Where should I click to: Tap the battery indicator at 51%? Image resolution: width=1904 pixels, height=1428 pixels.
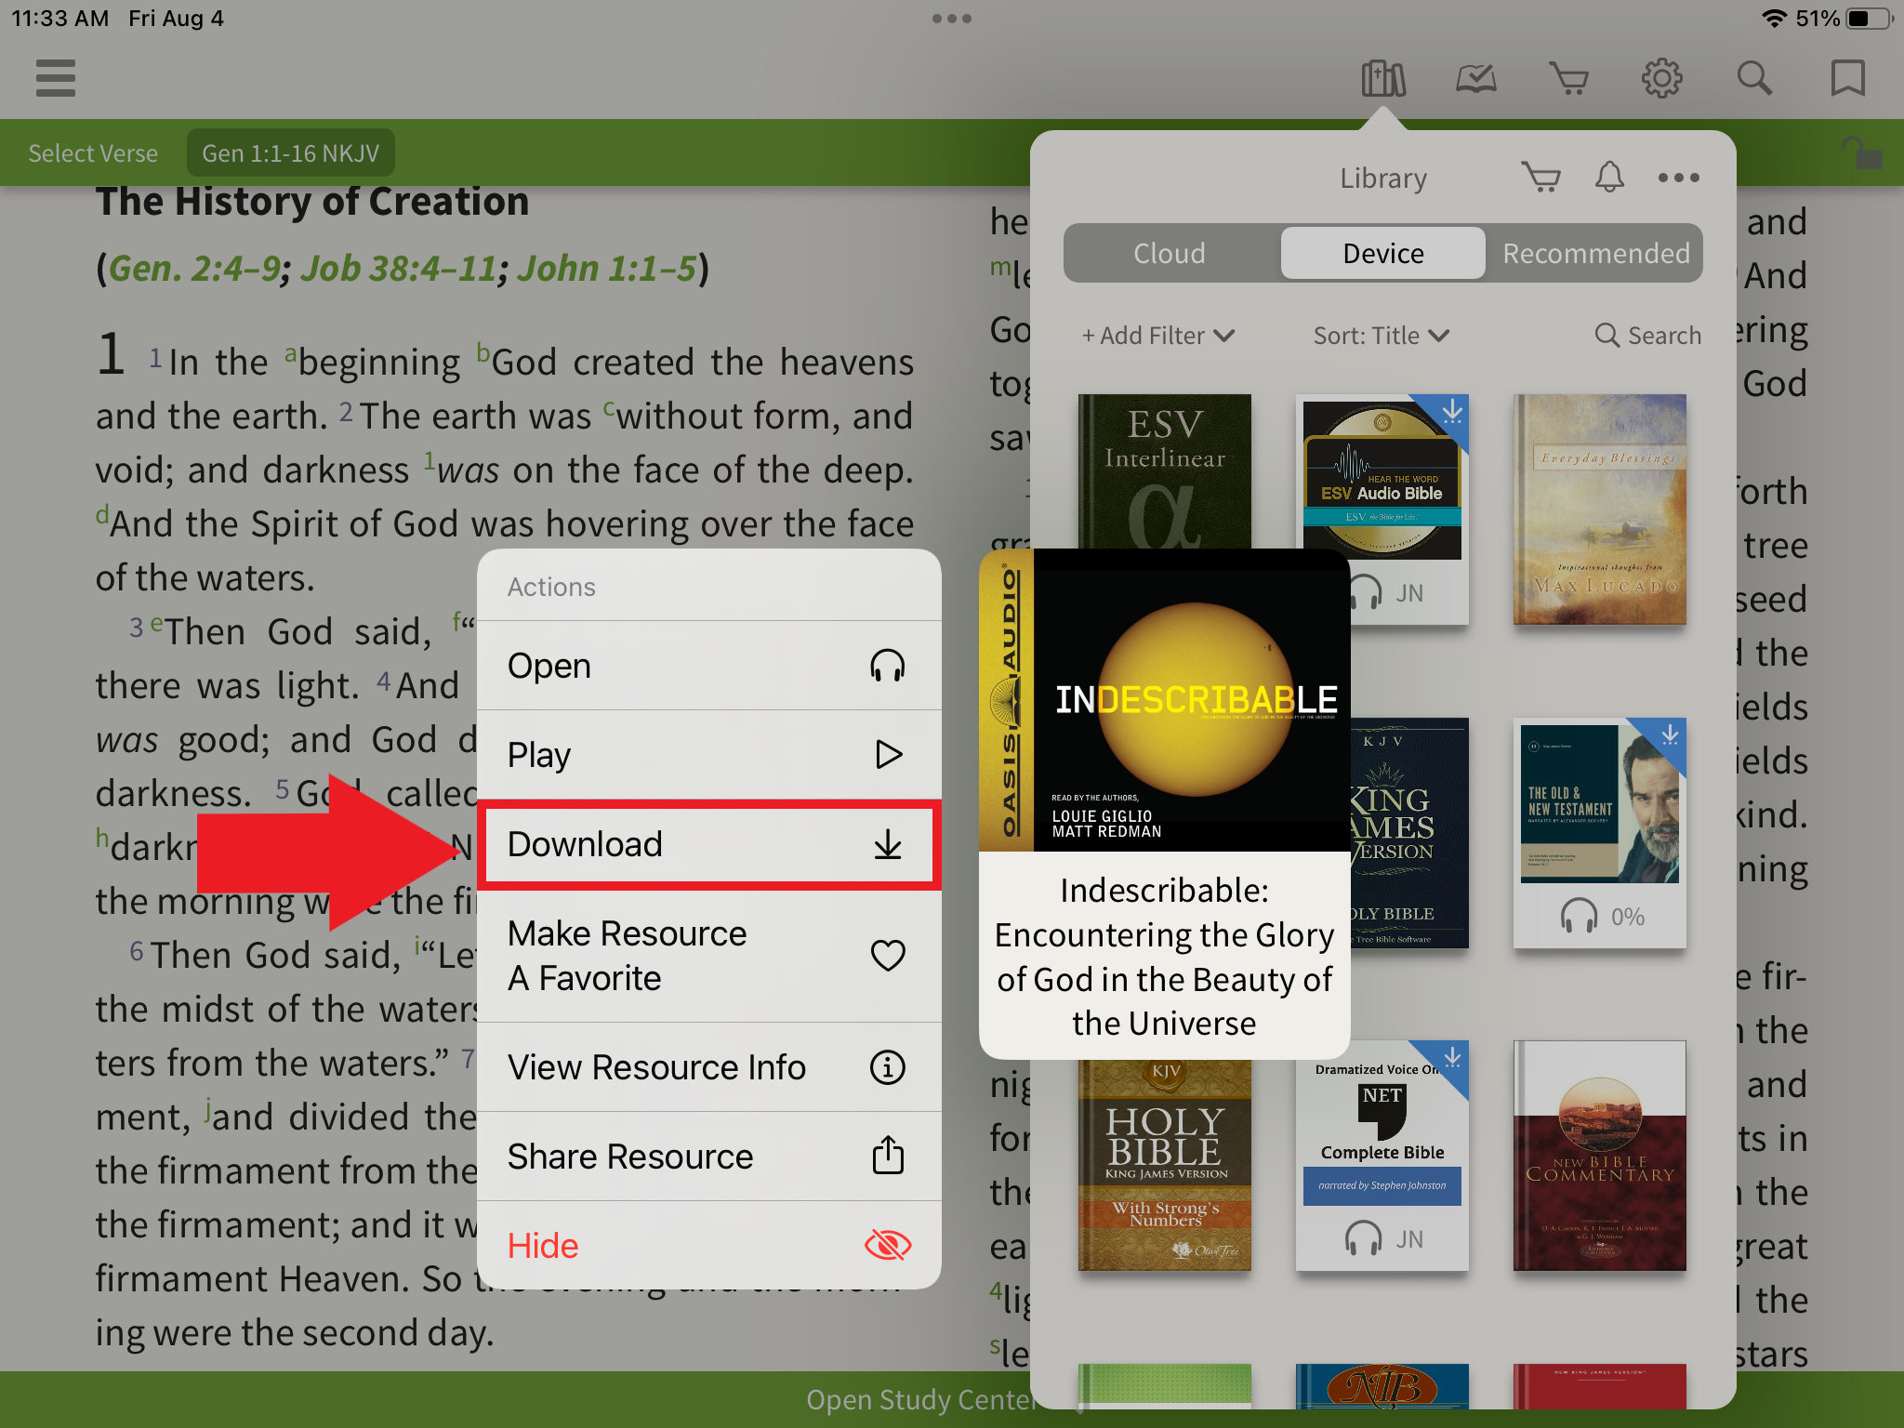click(1870, 19)
